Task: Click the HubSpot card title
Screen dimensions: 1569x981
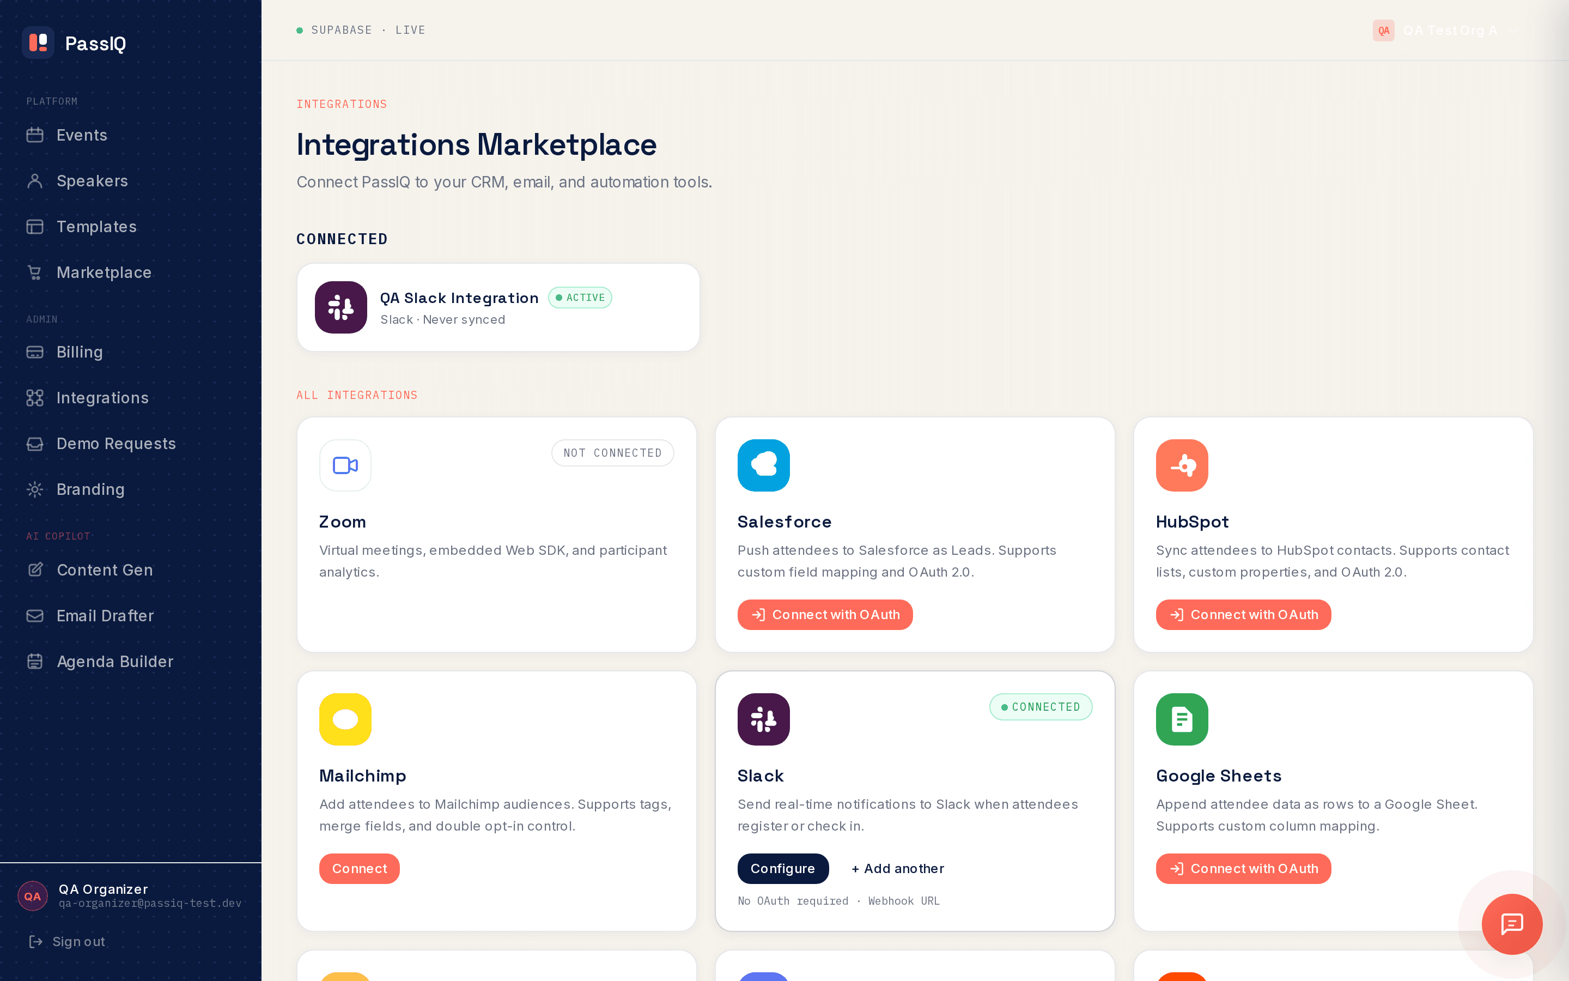Action: coord(1191,522)
